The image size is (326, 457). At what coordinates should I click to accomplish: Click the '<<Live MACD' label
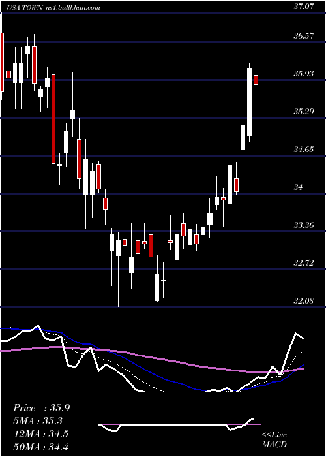point(274,440)
